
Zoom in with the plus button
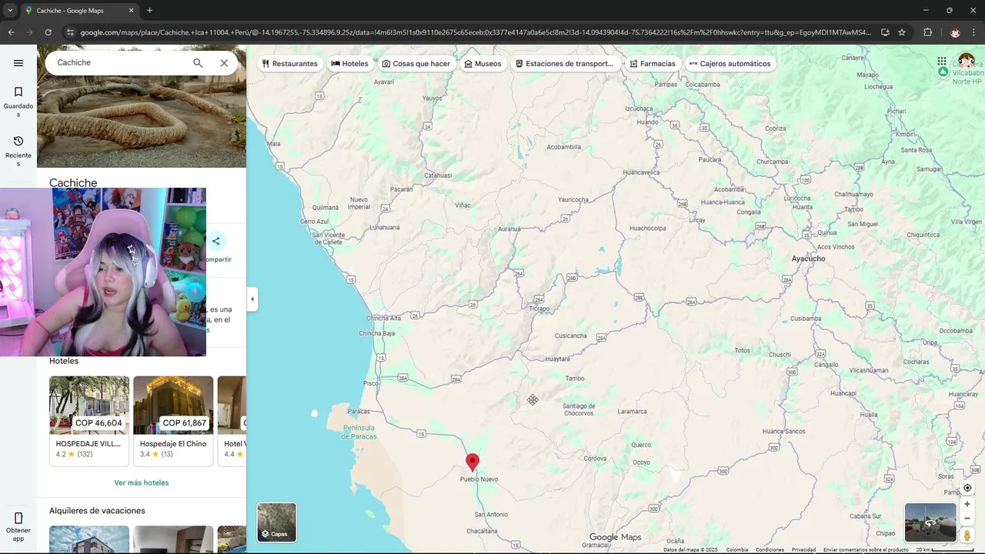click(x=967, y=504)
